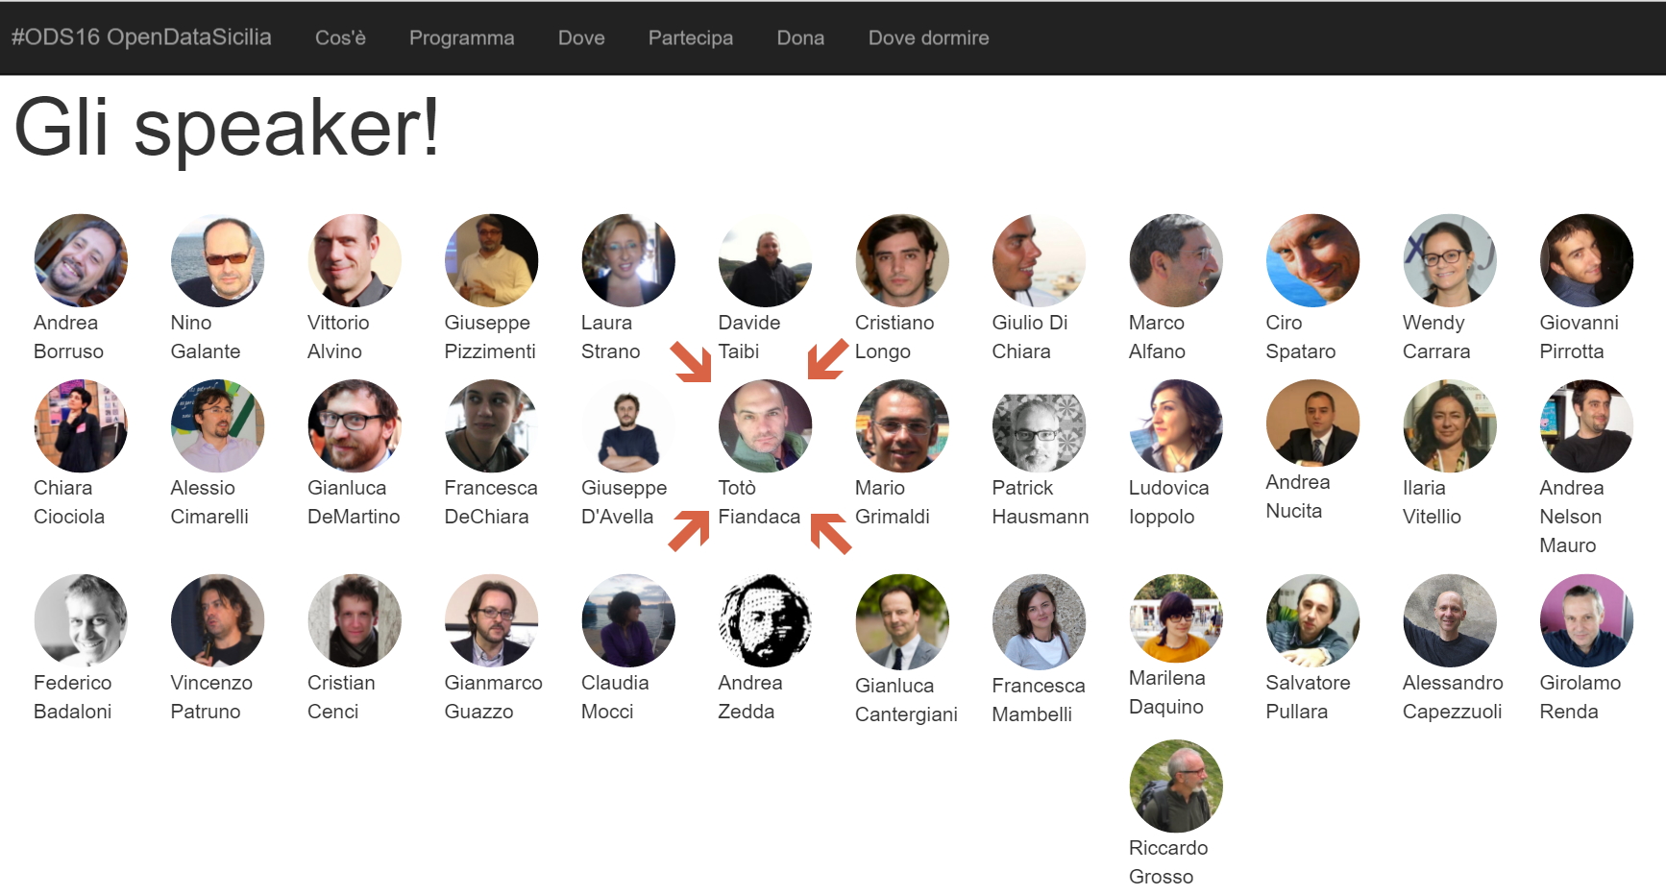Screen dimensions: 1666x895
Task: Select the avatar labeled Ciro Spataro
Action: [1312, 260]
